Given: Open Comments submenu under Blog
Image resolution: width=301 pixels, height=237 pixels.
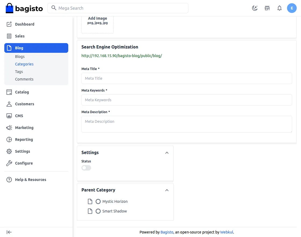Looking at the screenshot, I should 24,79.
